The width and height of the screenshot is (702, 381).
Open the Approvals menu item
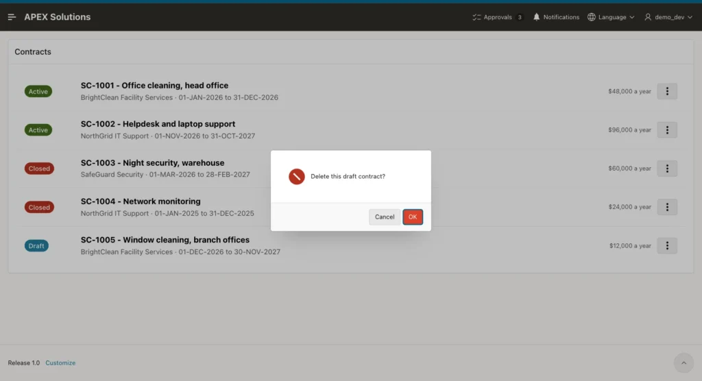pos(498,17)
